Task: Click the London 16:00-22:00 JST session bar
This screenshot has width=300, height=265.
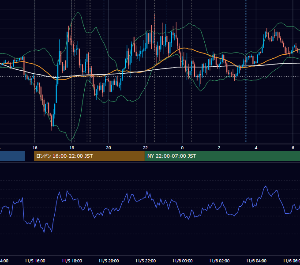Action: [x=89, y=156]
